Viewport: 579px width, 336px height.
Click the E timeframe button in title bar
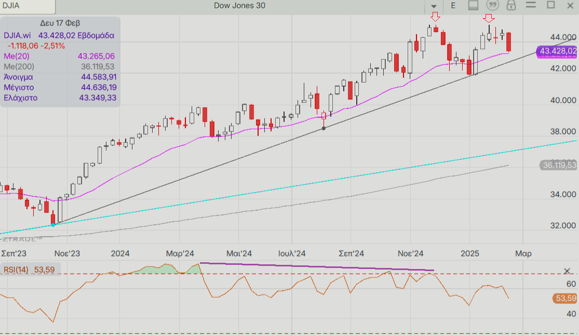(453, 6)
